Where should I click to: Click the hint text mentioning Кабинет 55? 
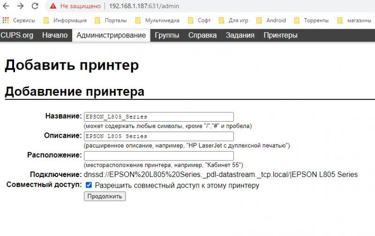pos(163,165)
